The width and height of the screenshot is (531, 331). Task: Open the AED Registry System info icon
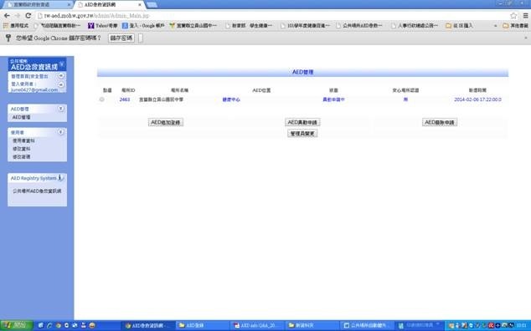[60, 177]
